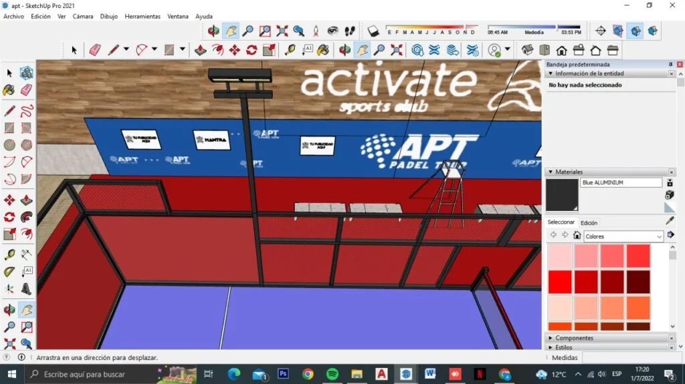Open the Cámara menu

83,16
